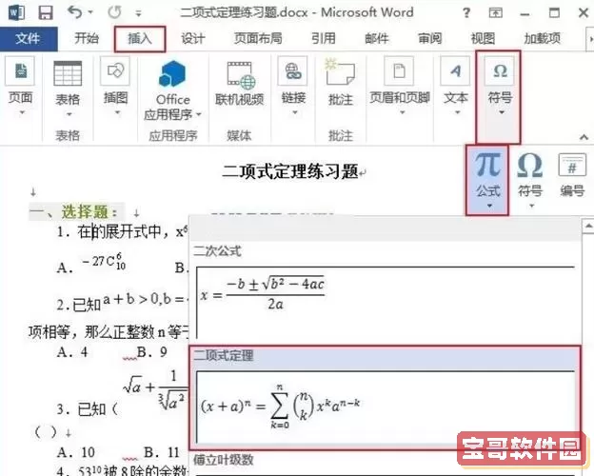Expand the 页眉和页脚 header footer dropdown

coord(400,113)
